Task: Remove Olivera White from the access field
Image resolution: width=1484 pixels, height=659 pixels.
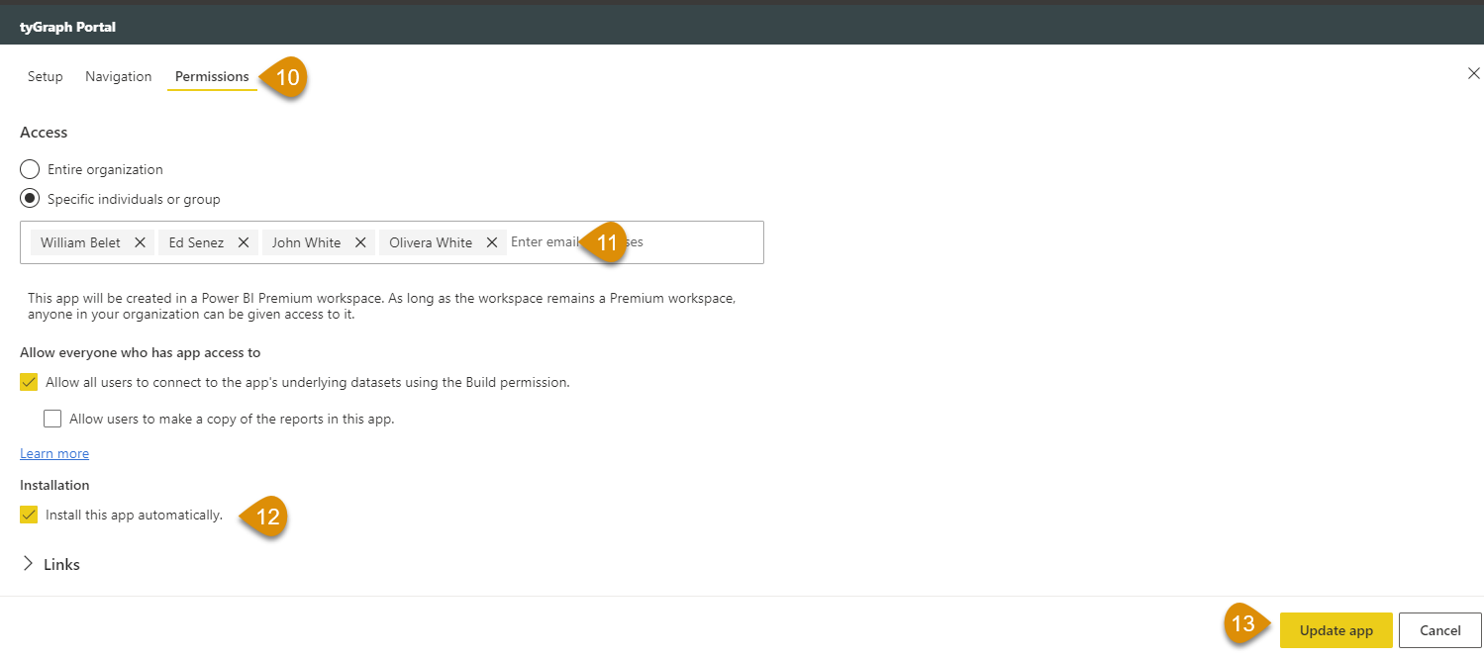Action: tap(492, 241)
